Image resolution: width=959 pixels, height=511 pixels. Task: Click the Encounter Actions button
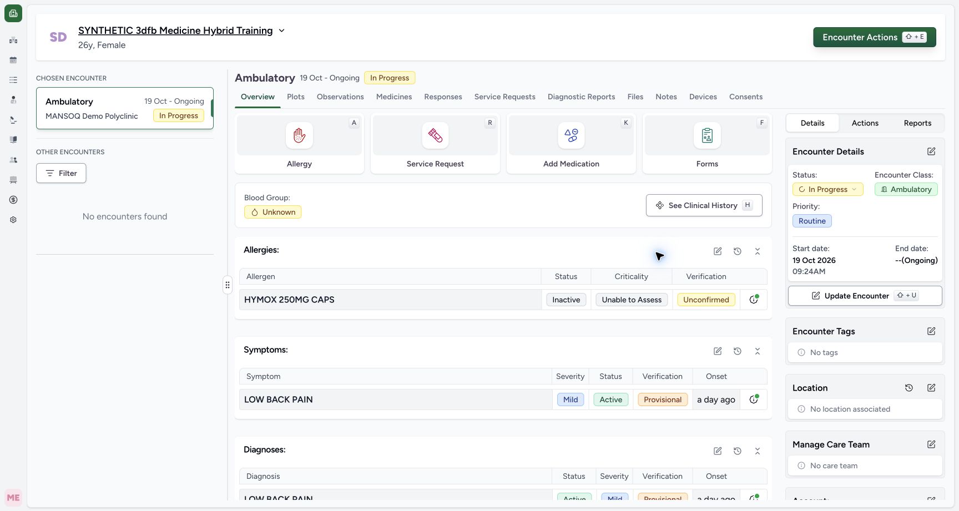pyautogui.click(x=875, y=37)
